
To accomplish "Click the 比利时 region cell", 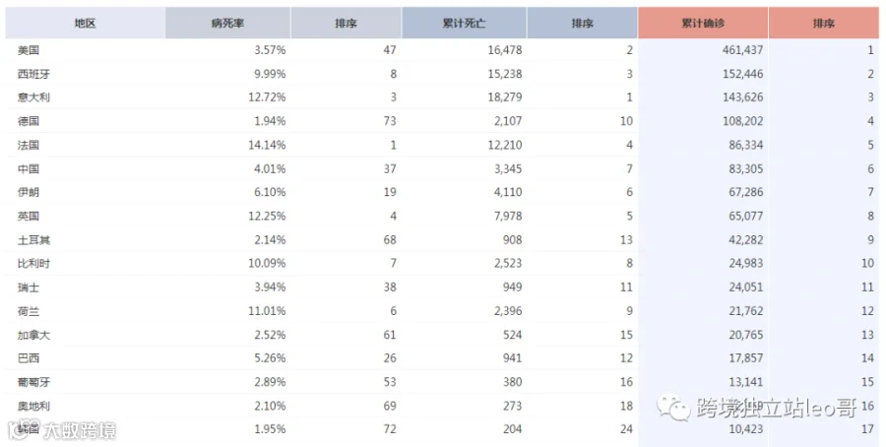I will click(x=33, y=263).
